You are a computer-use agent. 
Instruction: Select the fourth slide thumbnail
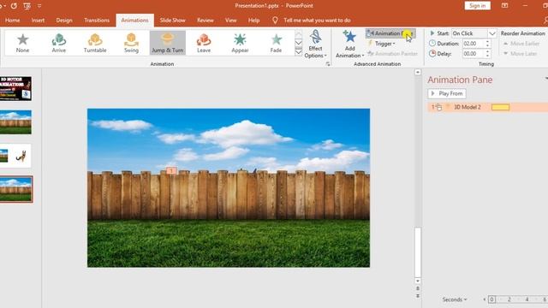(x=15, y=189)
